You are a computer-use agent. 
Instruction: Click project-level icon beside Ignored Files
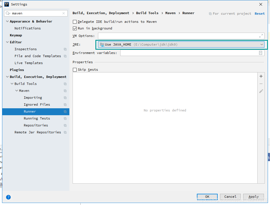point(65,105)
